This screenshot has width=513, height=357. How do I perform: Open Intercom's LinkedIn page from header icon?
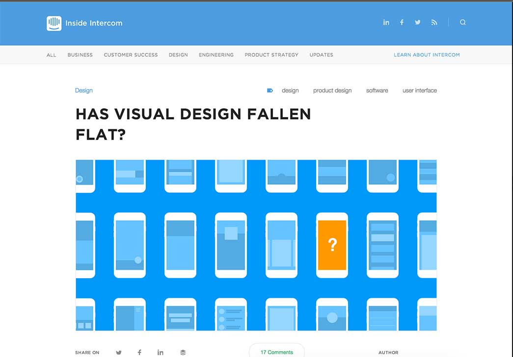386,22
